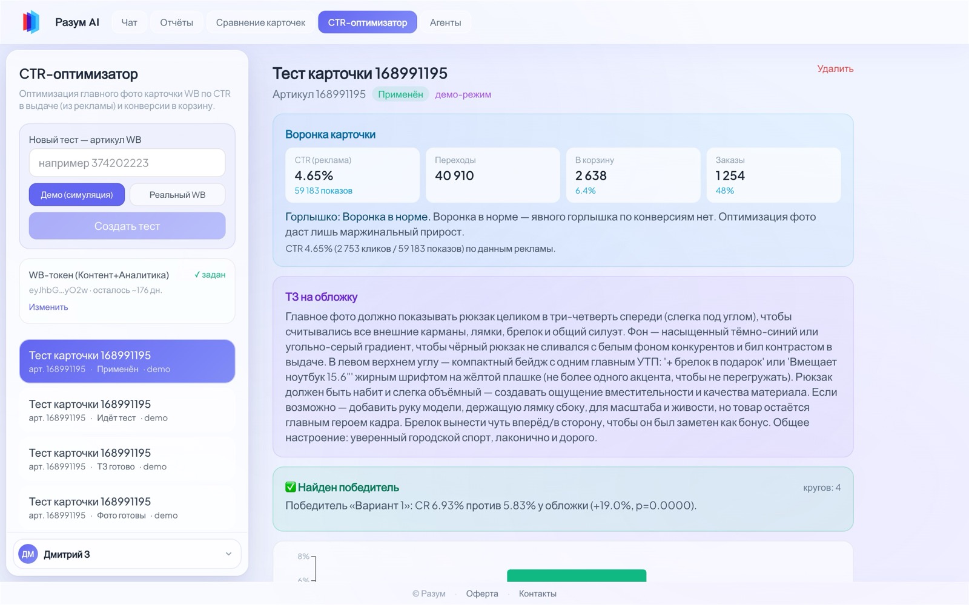Screen dimensions: 969x605
Task: Click the демо-режим label
Action: [x=463, y=94]
